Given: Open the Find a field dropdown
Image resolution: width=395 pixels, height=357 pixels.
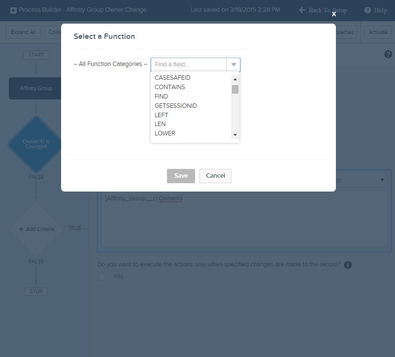Looking at the screenshot, I should 233,65.
